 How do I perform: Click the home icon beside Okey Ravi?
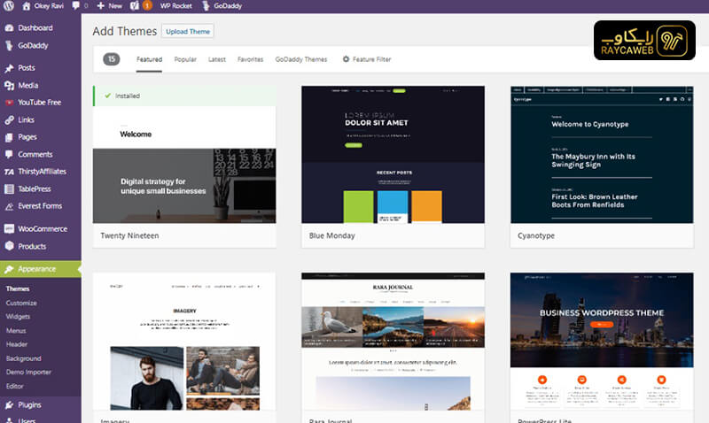coord(27,6)
